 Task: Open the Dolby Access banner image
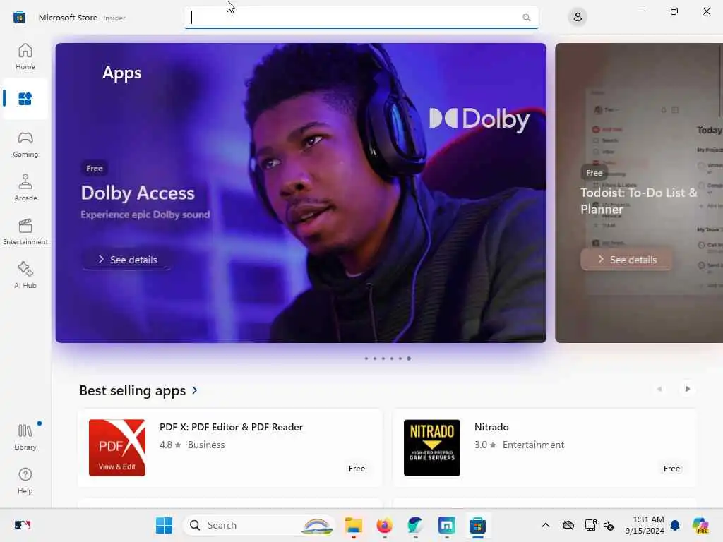301,193
